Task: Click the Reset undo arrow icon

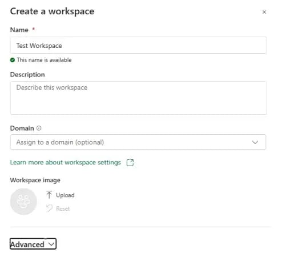Action: tap(49, 208)
